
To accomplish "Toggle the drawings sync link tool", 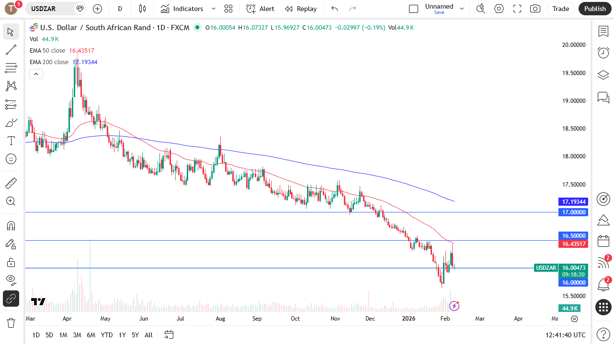I will (x=11, y=299).
